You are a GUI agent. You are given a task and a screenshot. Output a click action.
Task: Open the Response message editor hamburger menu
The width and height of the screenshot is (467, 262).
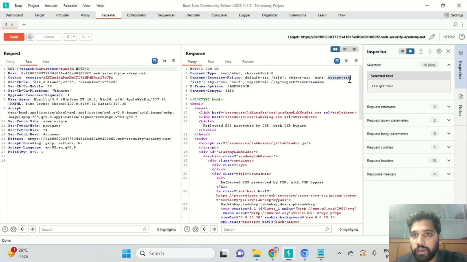(x=356, y=61)
